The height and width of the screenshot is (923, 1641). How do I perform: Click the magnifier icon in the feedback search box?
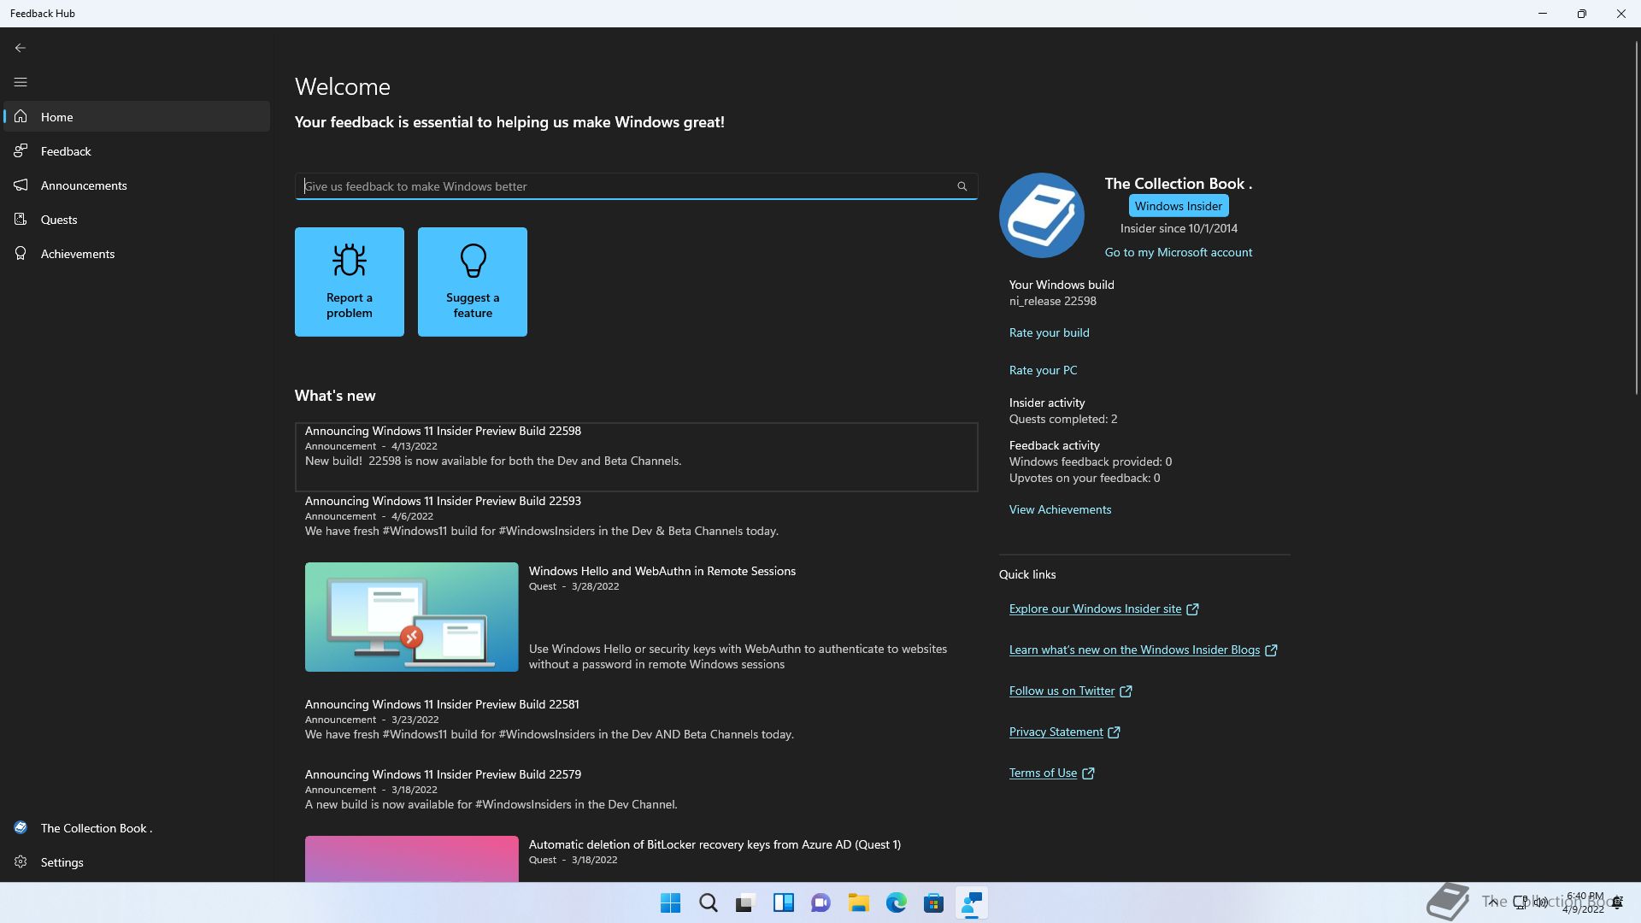962,186
